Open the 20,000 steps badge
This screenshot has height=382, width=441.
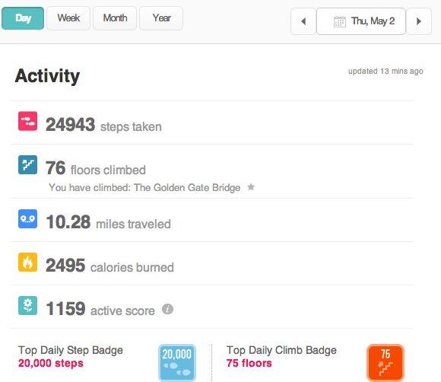coord(177,363)
